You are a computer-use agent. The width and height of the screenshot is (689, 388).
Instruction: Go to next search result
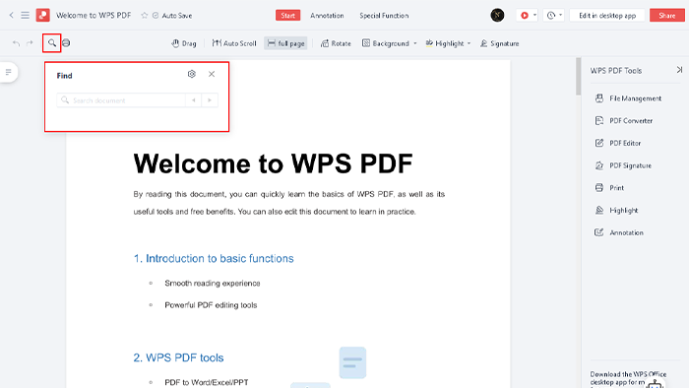click(210, 100)
